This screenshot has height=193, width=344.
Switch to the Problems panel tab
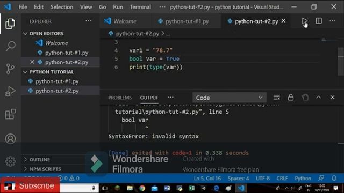(120, 98)
